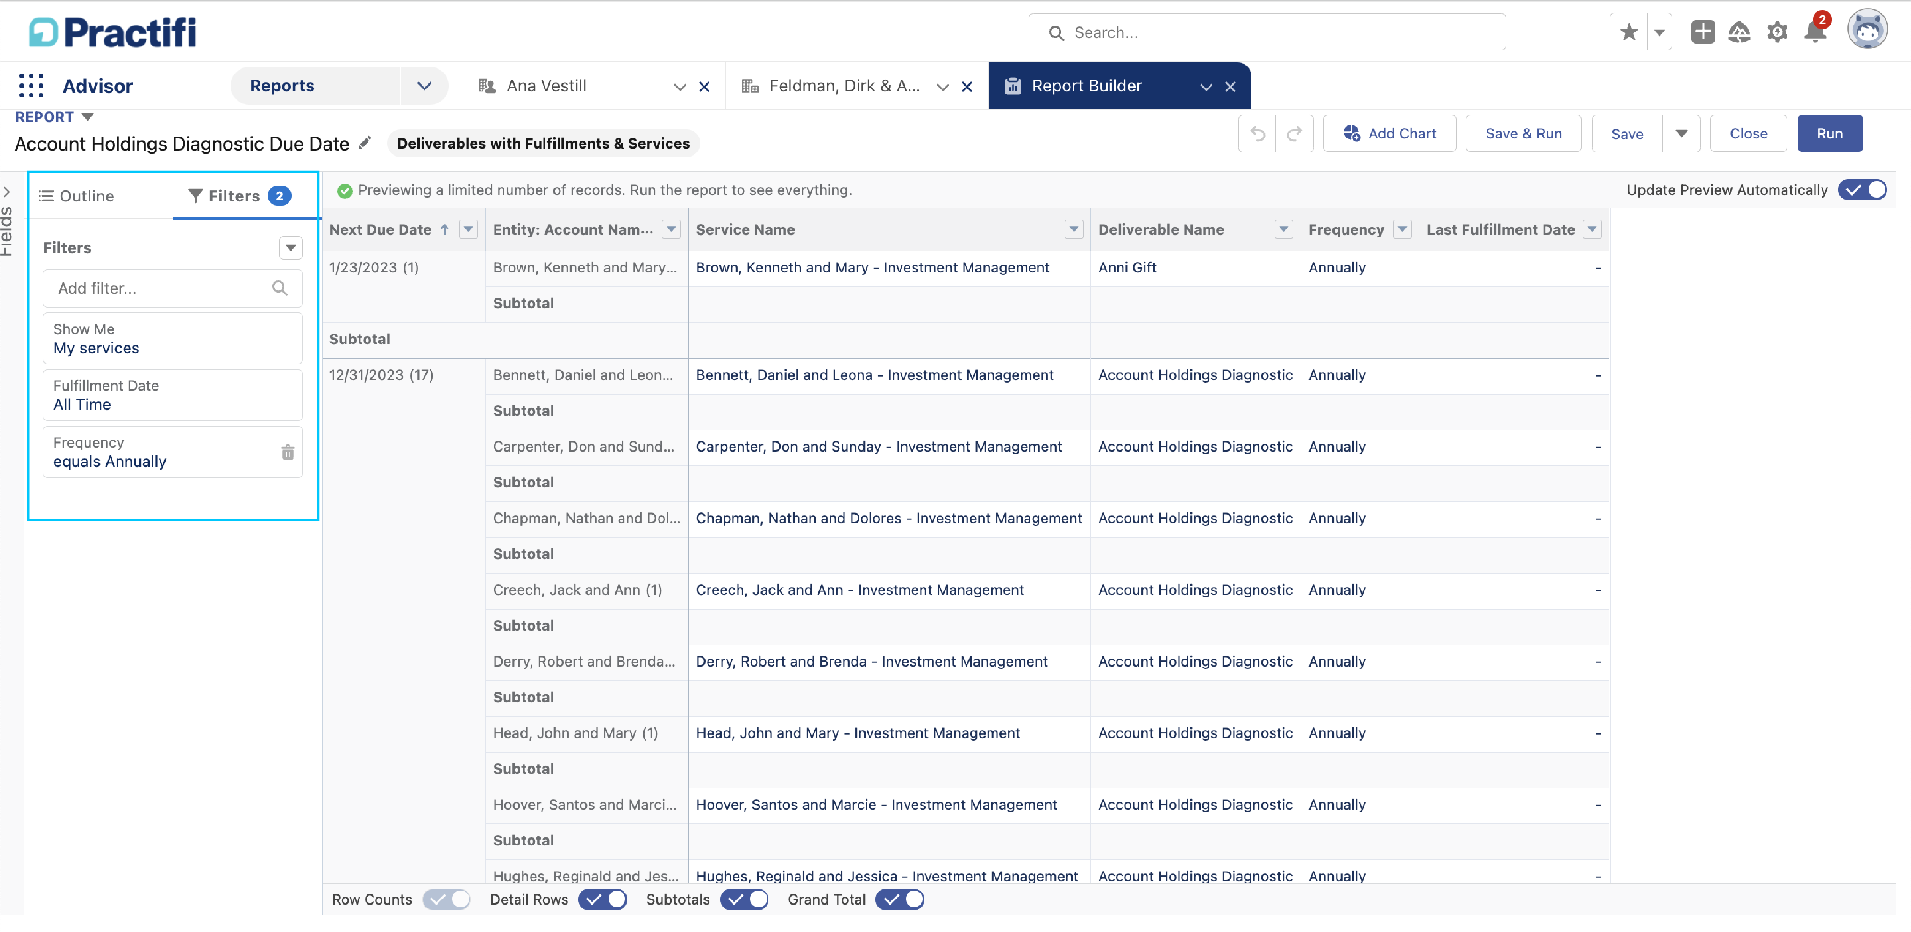Close the Report Builder tab
1911x932 pixels.
1230,87
